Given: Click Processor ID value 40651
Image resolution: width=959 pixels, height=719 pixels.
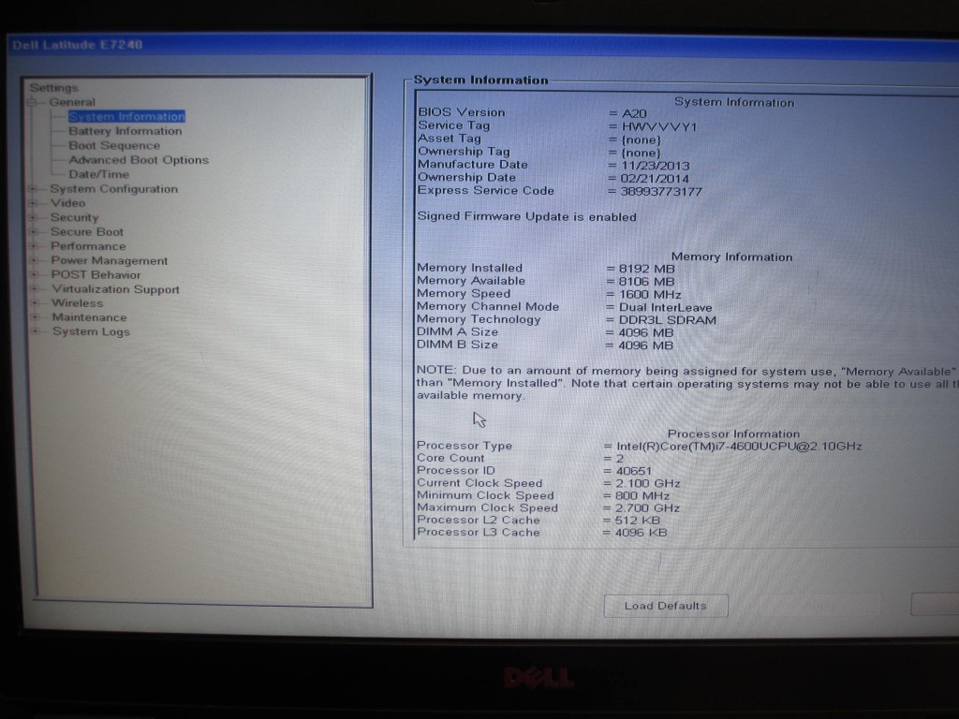Looking at the screenshot, I should [x=634, y=472].
